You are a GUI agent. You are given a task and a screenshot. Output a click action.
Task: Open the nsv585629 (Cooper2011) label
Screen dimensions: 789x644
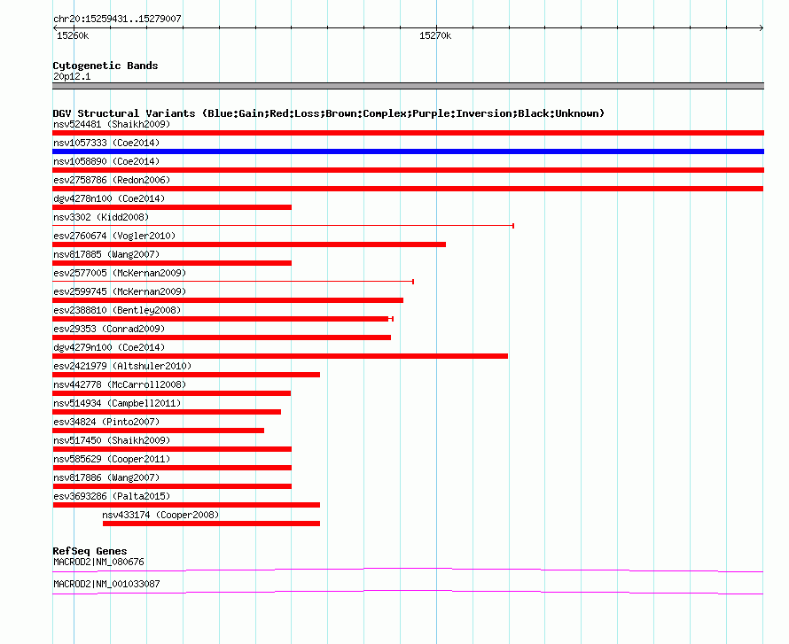coord(112,459)
